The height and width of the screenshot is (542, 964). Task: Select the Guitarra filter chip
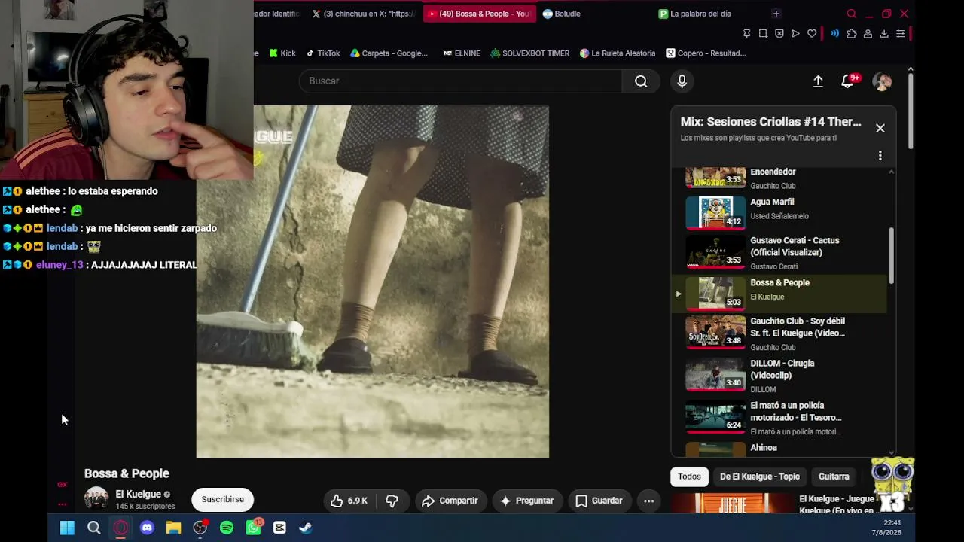pos(834,477)
